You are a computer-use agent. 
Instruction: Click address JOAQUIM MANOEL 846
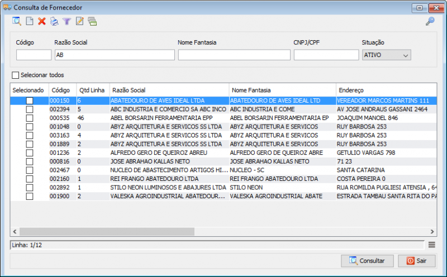pyautogui.click(x=367, y=118)
